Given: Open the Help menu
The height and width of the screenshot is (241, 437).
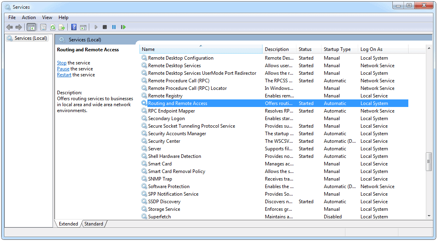Looking at the screenshot, I should (63, 17).
